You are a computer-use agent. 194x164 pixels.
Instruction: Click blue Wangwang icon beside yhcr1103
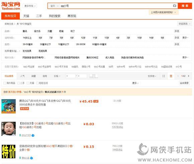click(33, 135)
